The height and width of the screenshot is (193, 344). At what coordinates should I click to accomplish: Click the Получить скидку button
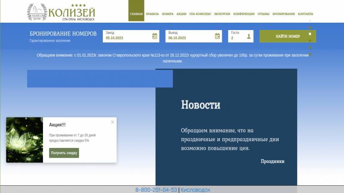coord(64,153)
